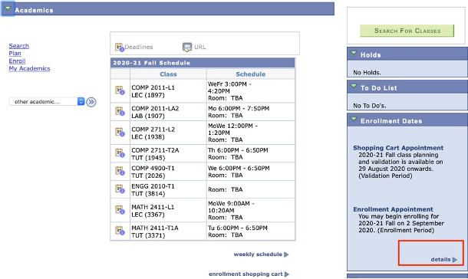The image size is (468, 279).
Task: Select COMP 2011-L1 LEC (1897) class cell
Action: pyautogui.click(x=168, y=91)
